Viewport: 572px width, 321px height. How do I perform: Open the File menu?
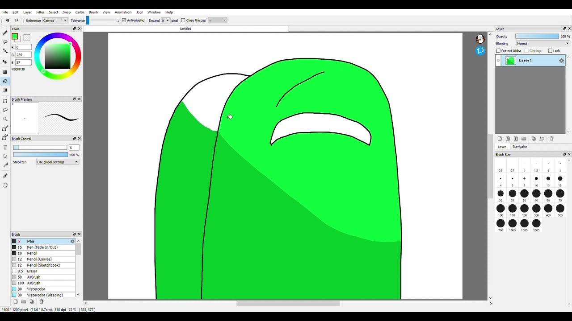tap(5, 12)
